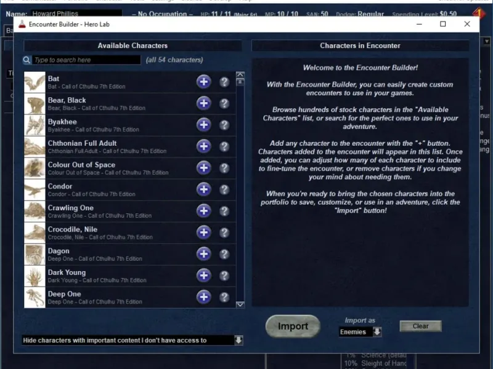Select the Bat thumbnail image

(x=35, y=82)
